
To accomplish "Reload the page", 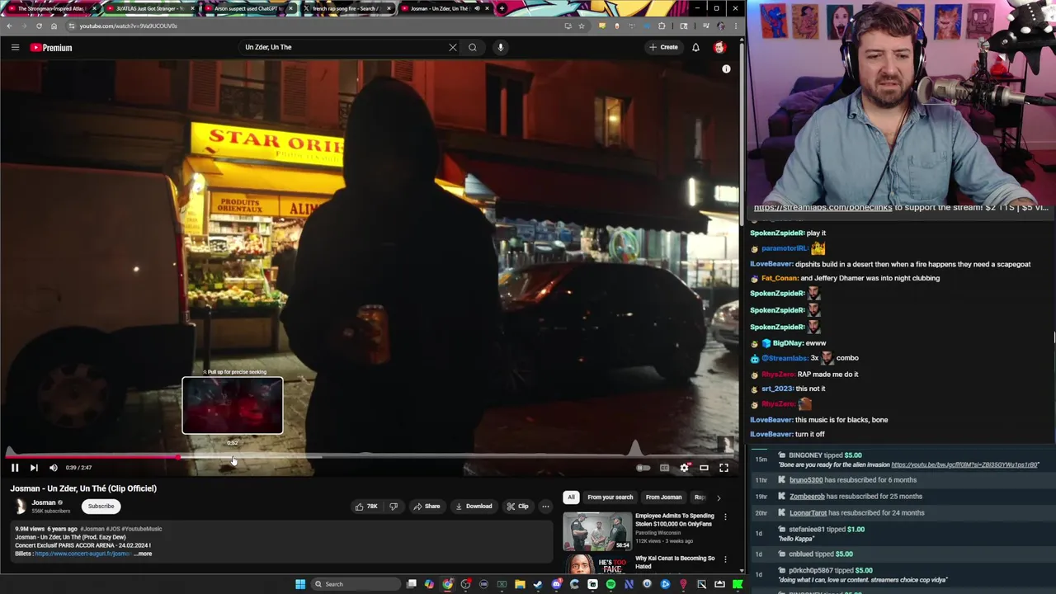I will coord(39,26).
